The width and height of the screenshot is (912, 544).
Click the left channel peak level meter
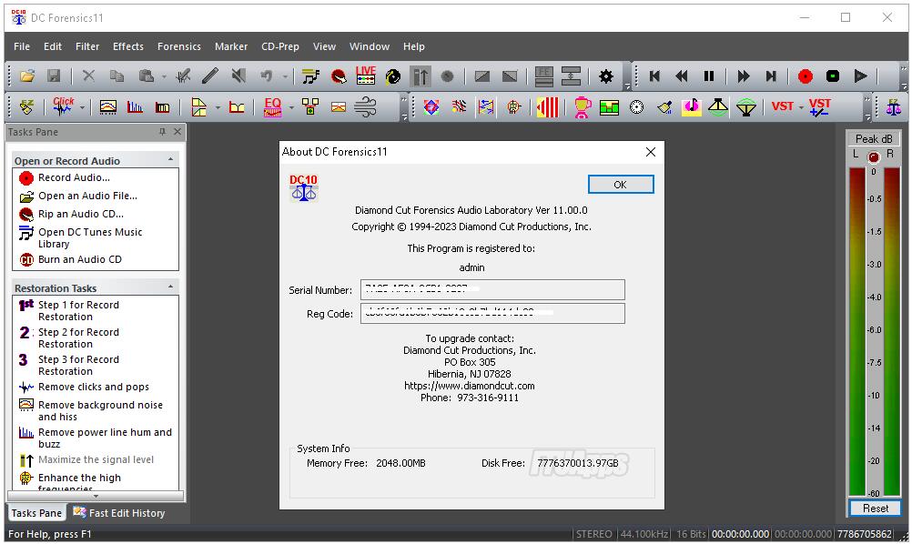pyautogui.click(x=856, y=332)
